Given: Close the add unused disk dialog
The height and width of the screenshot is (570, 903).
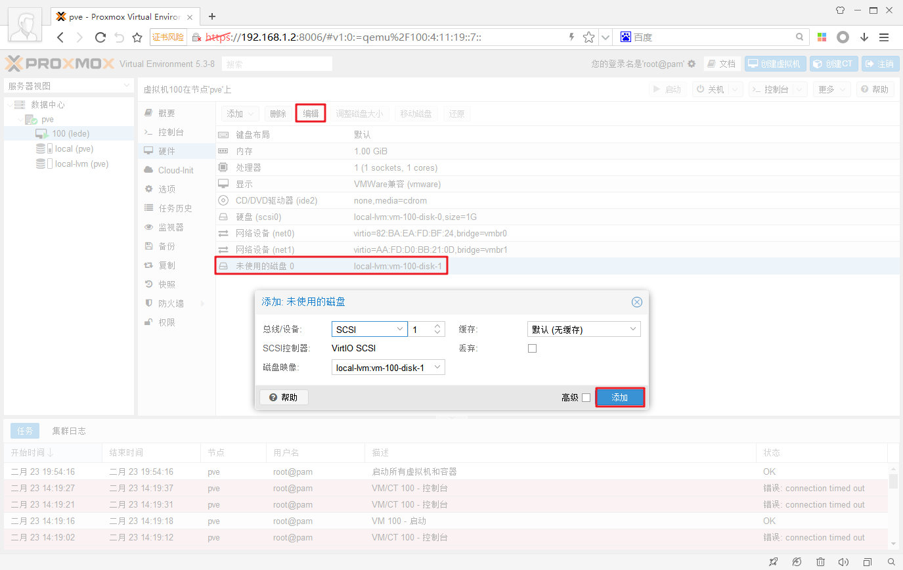Looking at the screenshot, I should pos(636,302).
